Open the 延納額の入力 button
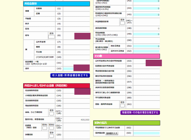191x140 pixels. (112, 133)
